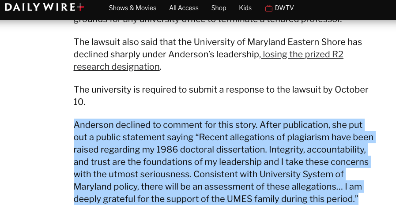This screenshot has height=209, width=396.
Task: Follow the "losing the prized R2" link
Action: [x=302, y=54]
